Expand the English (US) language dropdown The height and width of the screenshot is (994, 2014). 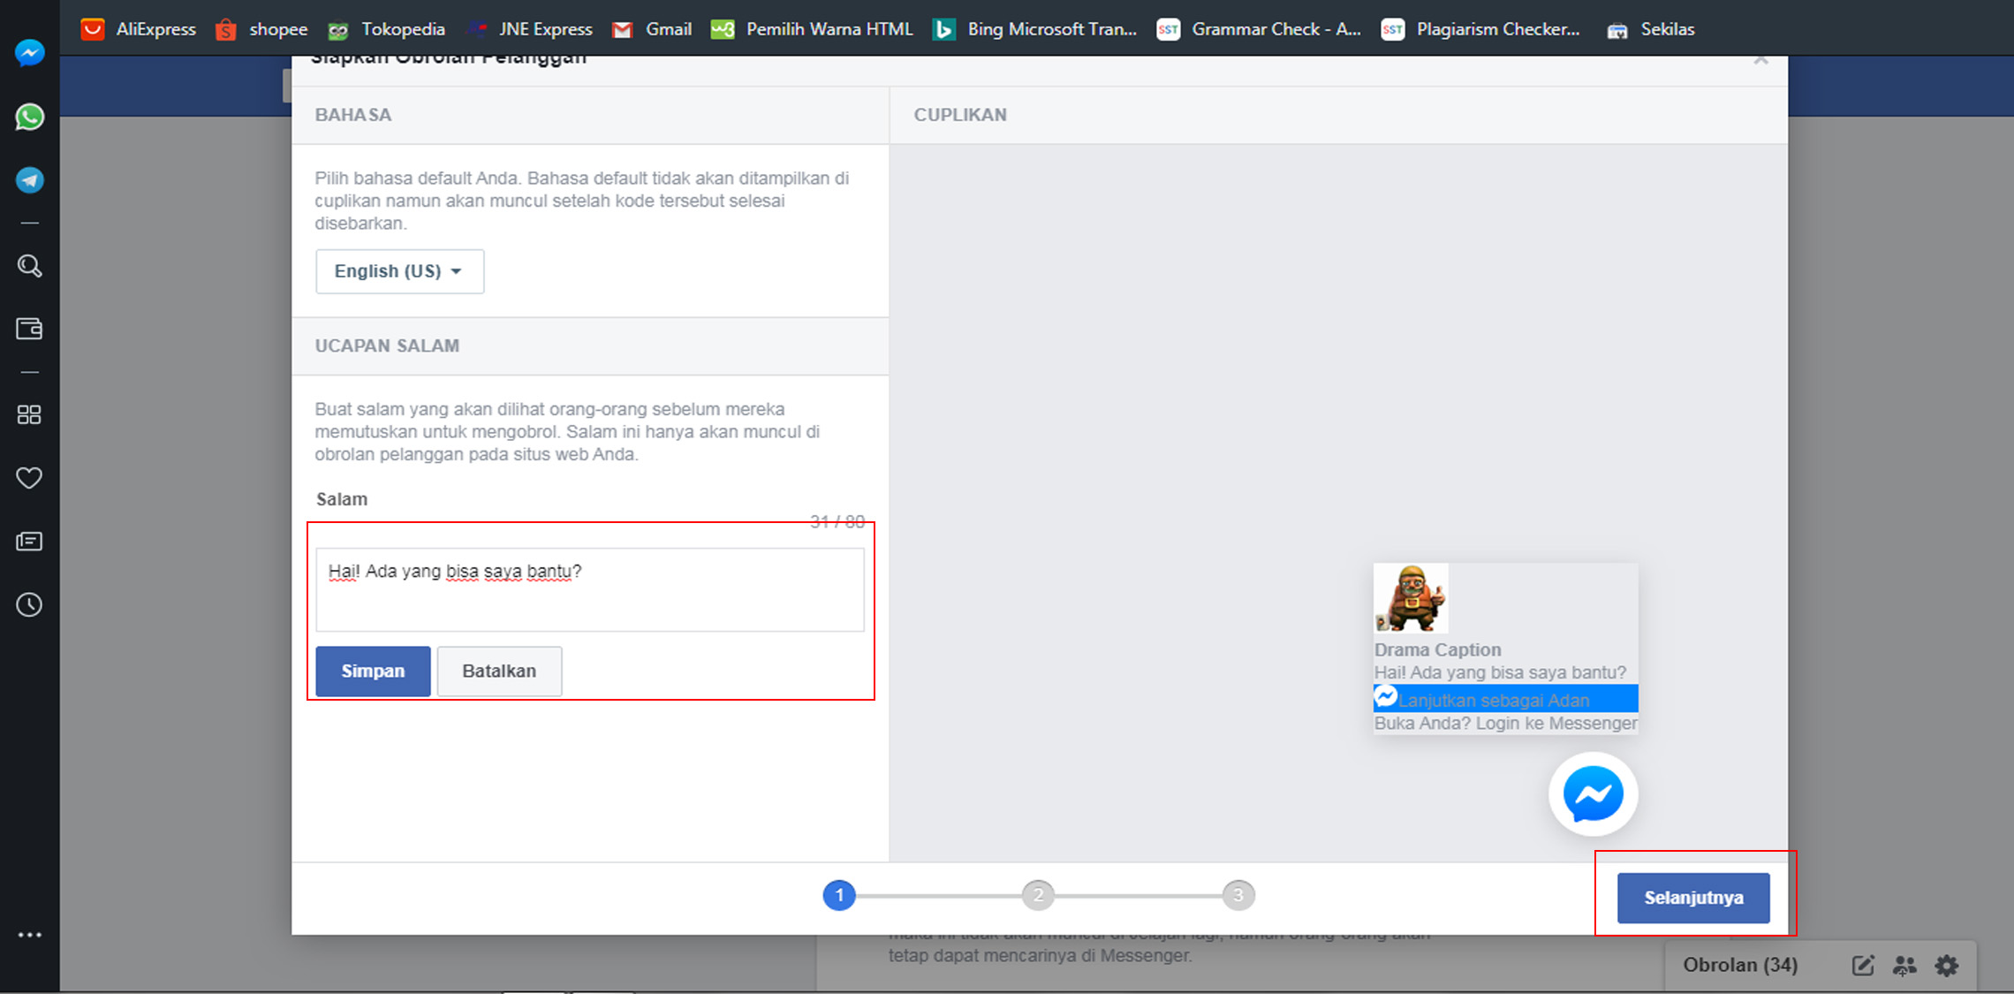[x=399, y=271]
